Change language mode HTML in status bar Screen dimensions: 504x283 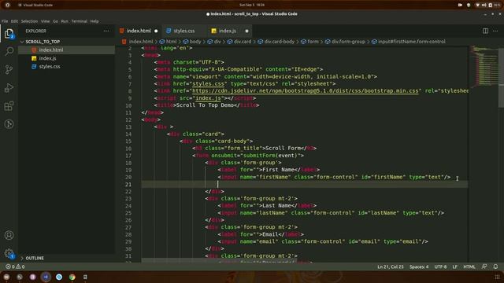[x=469, y=266]
